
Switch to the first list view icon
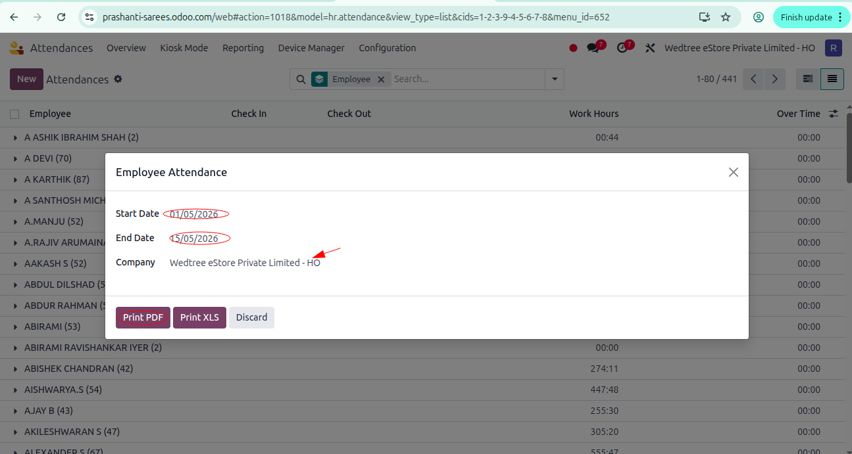coord(808,79)
